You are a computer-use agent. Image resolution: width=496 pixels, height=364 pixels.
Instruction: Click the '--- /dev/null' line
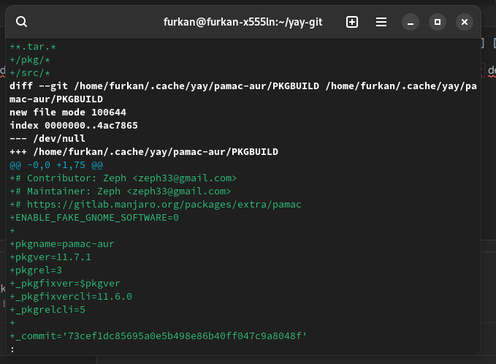[47, 139]
